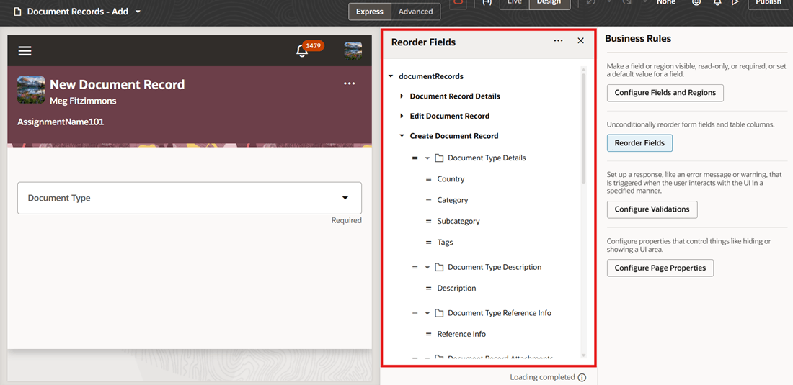Select the Category field row

[453, 200]
